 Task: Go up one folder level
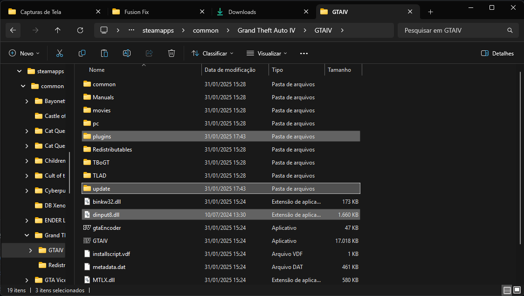(58, 30)
